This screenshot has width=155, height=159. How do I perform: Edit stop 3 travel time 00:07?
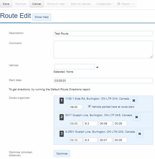click(x=106, y=140)
